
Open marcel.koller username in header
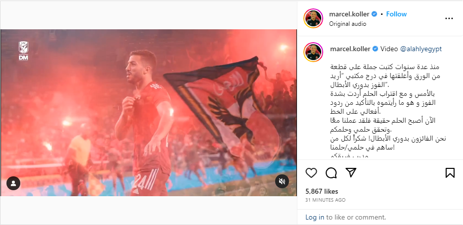click(349, 14)
